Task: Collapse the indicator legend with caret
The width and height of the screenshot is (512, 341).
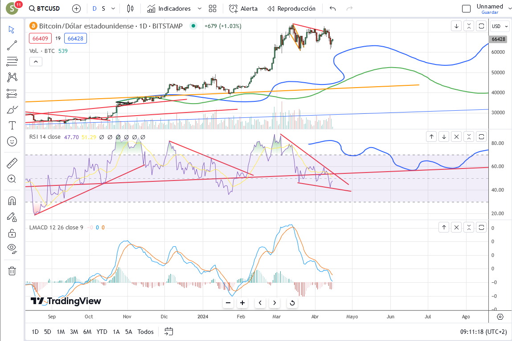Action: pyautogui.click(x=36, y=61)
